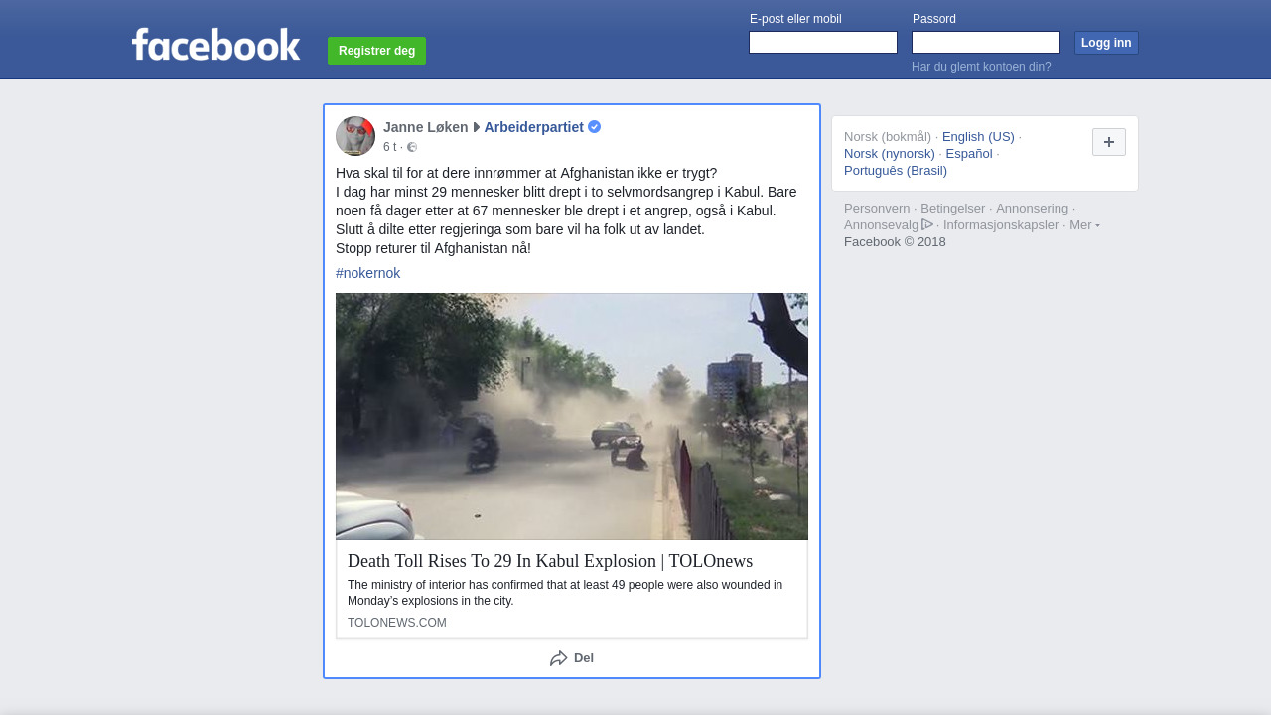Click the #nokernok hashtag
1271x715 pixels.
(367, 273)
